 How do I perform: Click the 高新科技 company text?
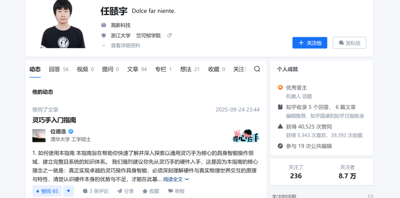tap(121, 25)
